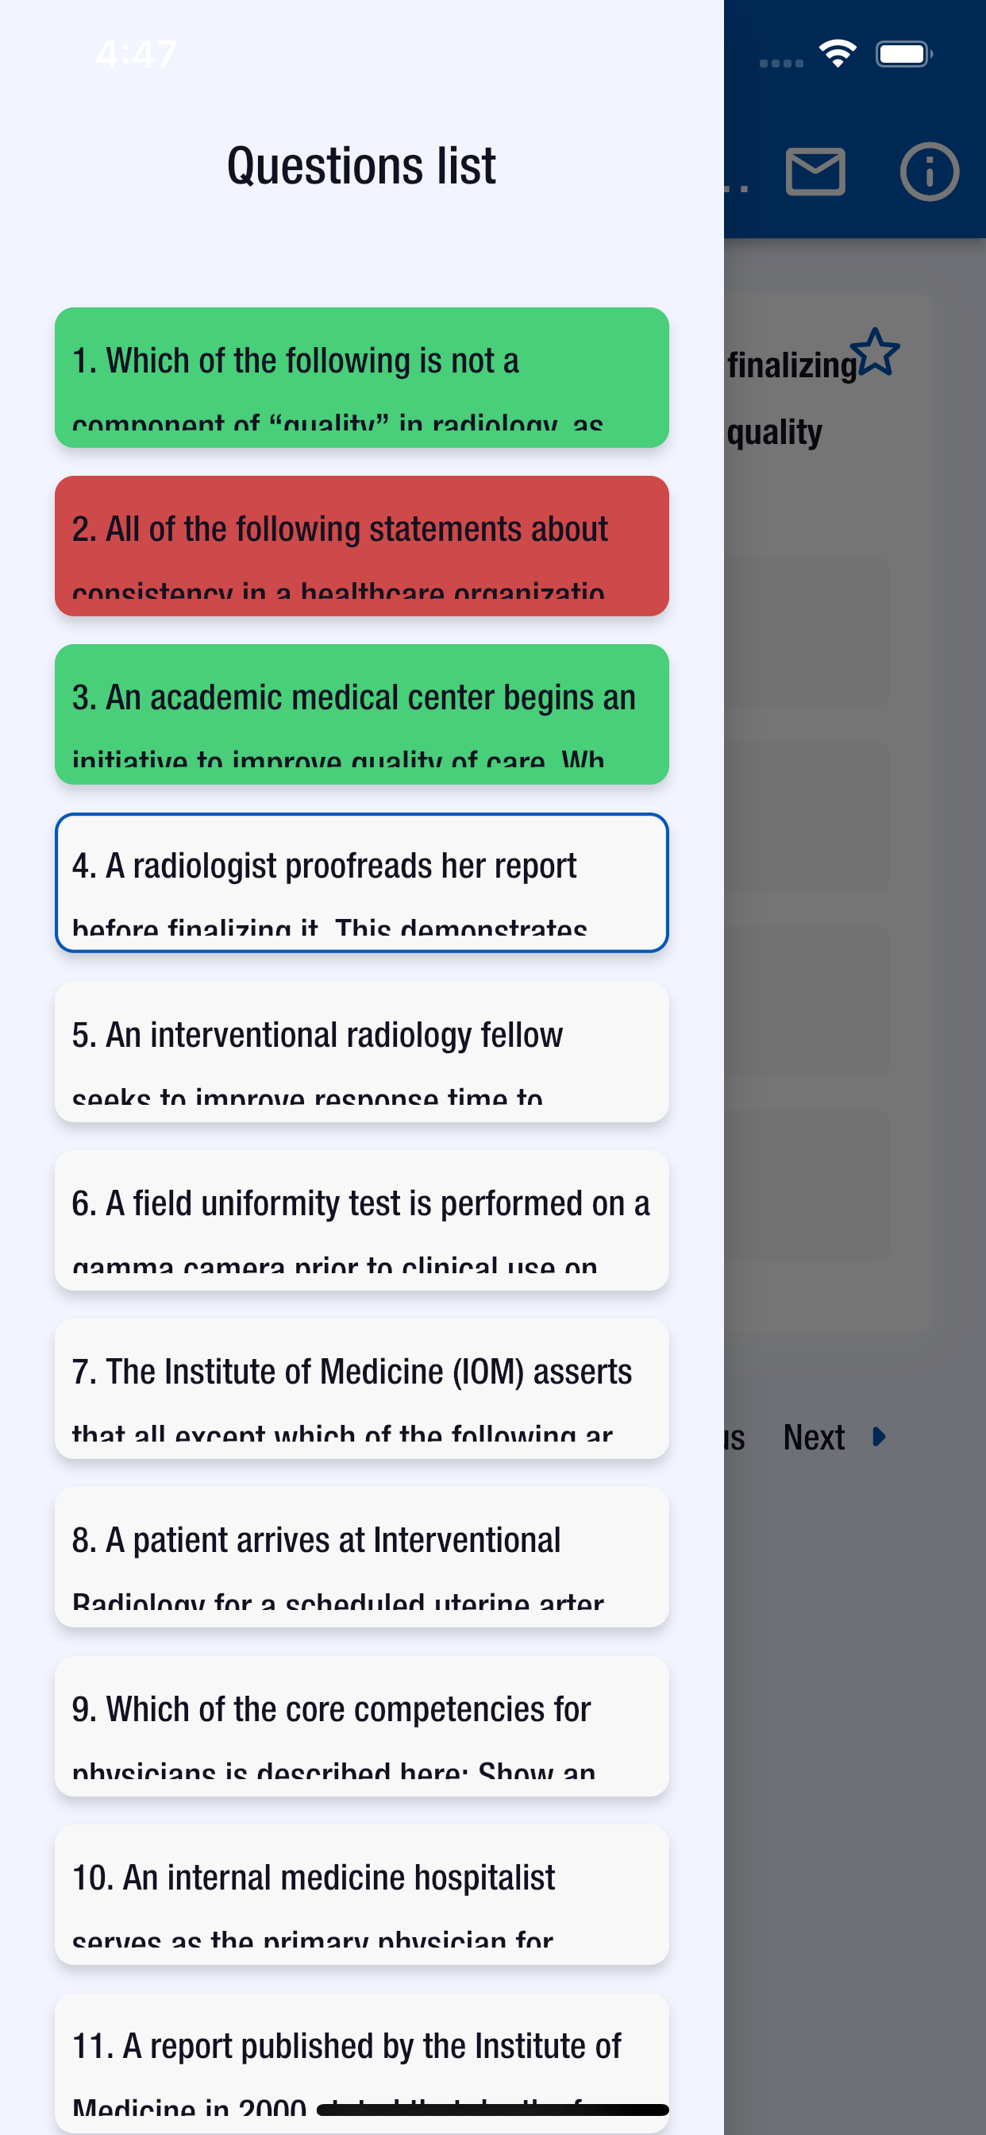This screenshot has width=986, height=2135.
Task: Tap the Wi-Fi status icon
Action: click(837, 52)
